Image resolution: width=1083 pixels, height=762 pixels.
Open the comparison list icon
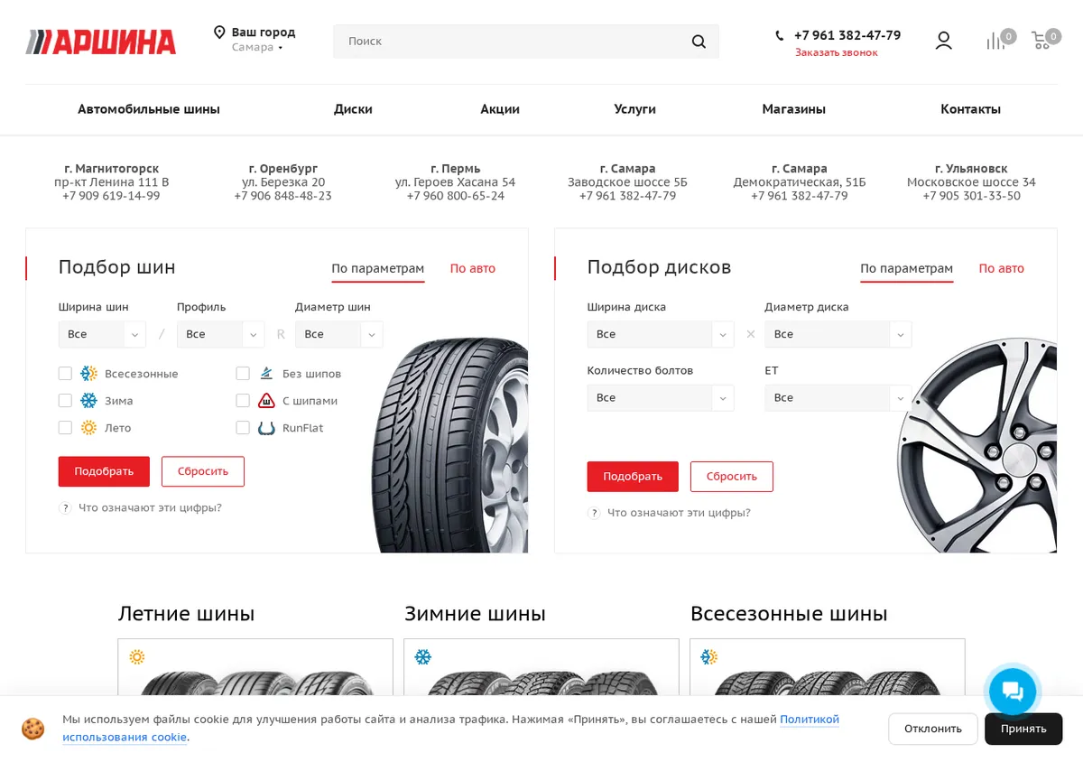click(x=995, y=41)
